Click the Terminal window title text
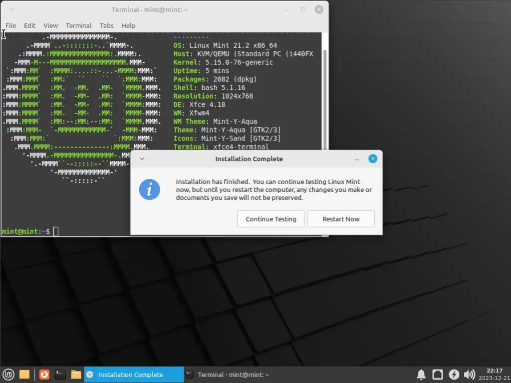Image resolution: width=511 pixels, height=383 pixels. (x=150, y=10)
